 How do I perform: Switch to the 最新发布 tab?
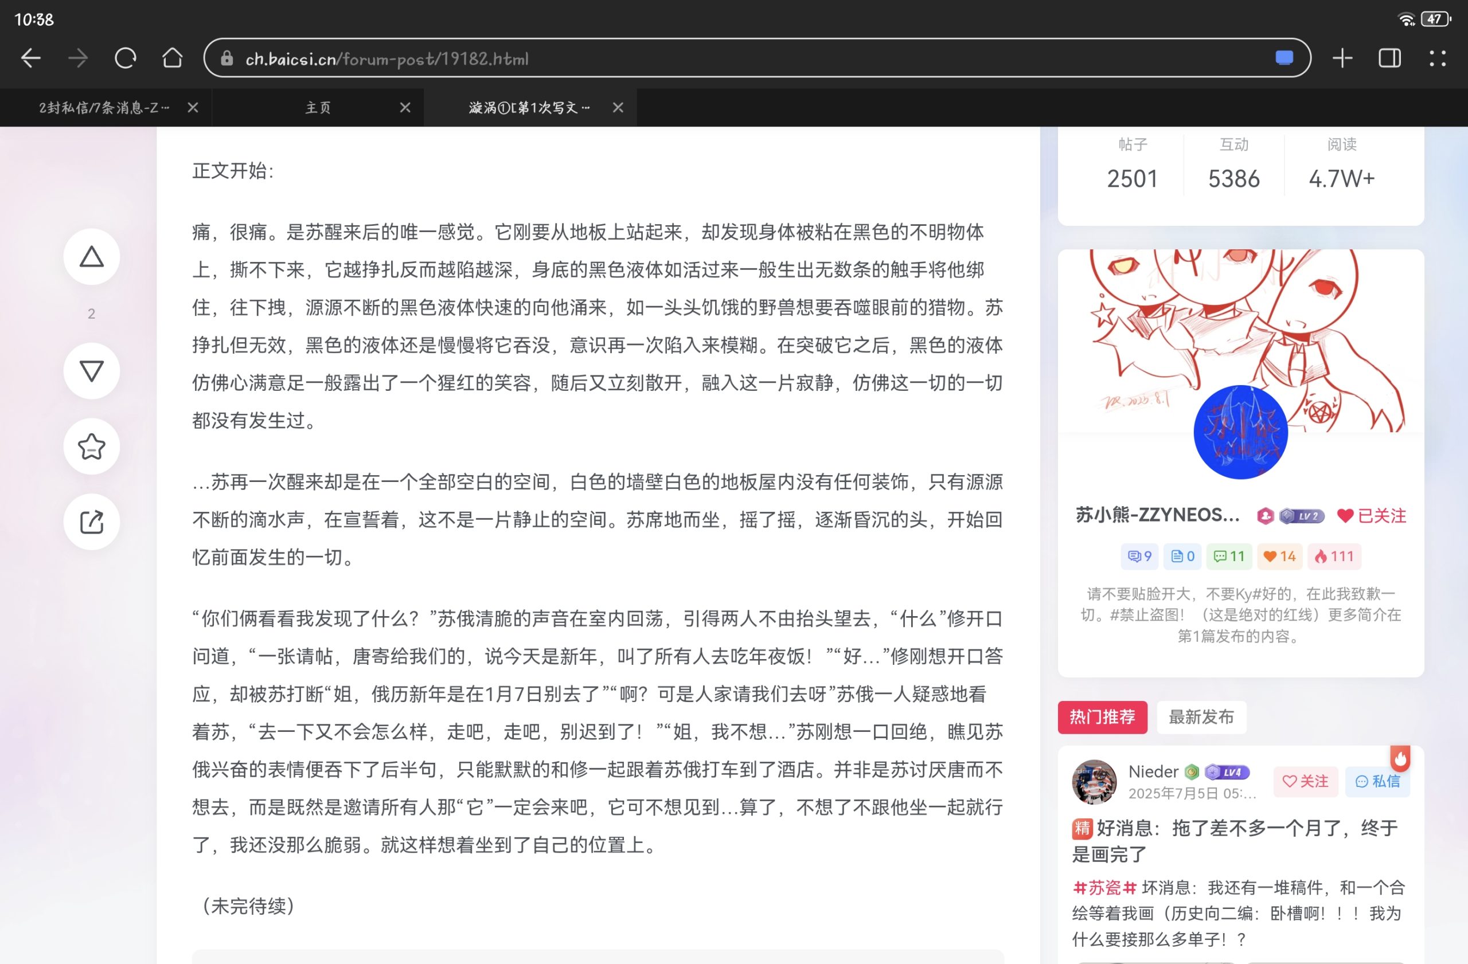tap(1201, 718)
